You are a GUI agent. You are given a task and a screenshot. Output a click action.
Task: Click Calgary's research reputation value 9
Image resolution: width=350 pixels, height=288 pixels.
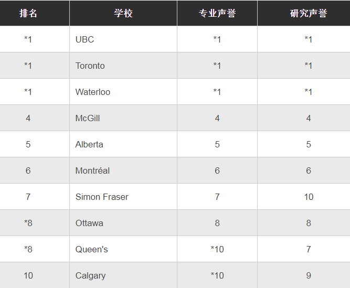click(x=309, y=275)
